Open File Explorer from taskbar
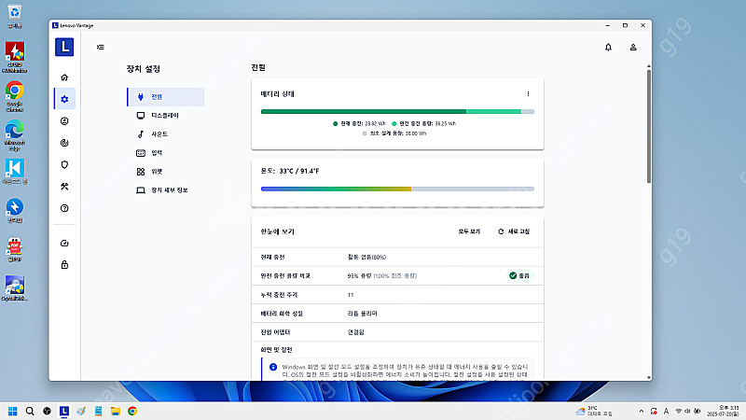This screenshot has width=746, height=420. [x=115, y=411]
